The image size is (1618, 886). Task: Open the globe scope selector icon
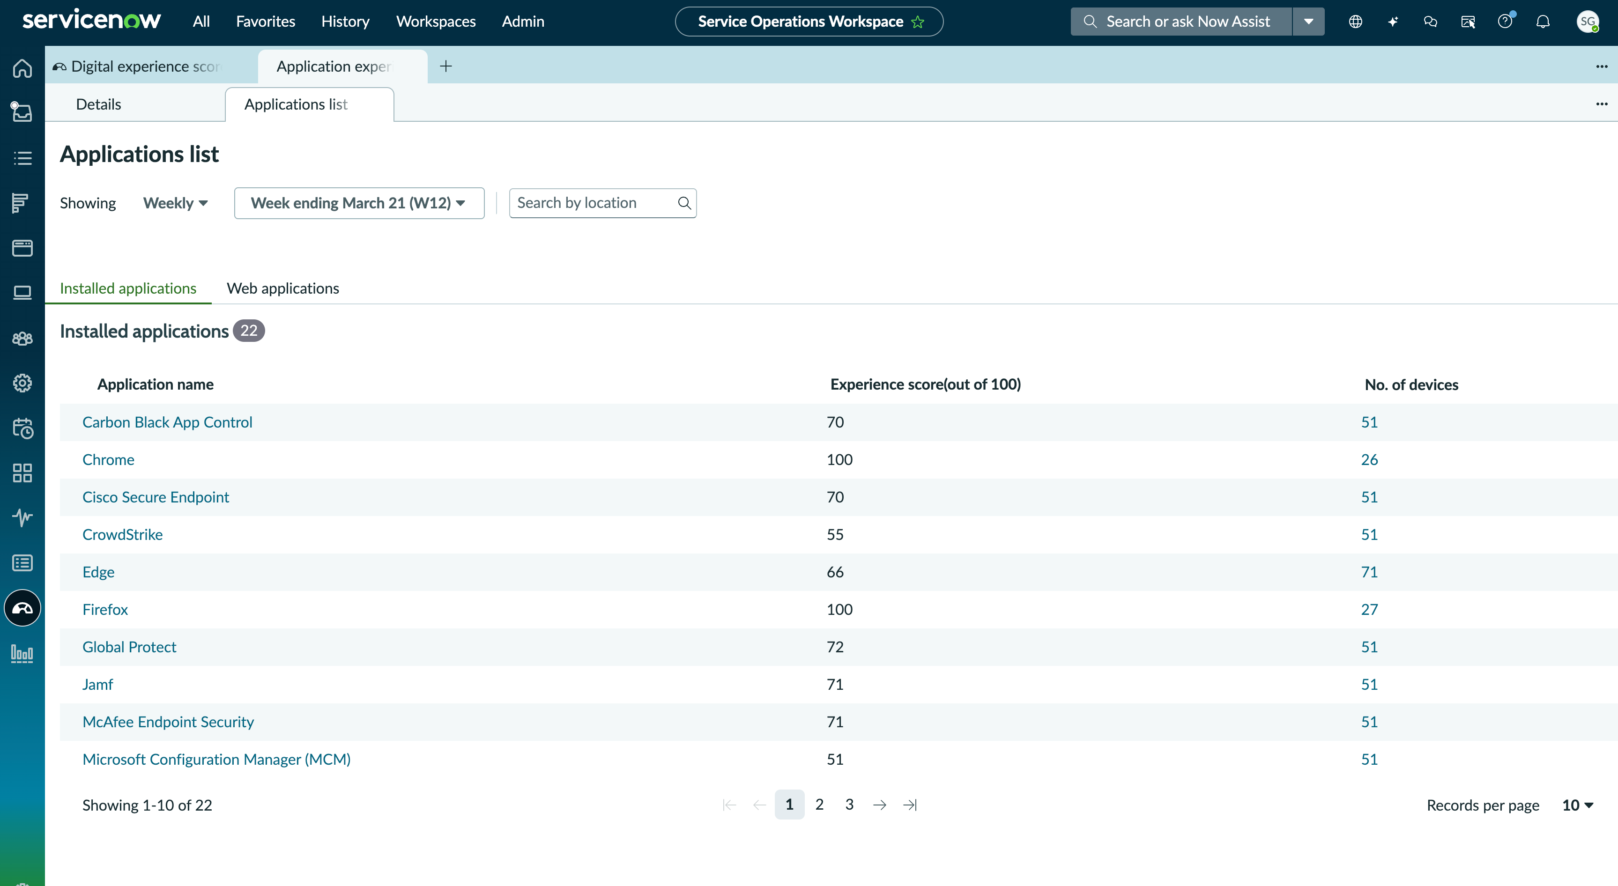[1355, 22]
